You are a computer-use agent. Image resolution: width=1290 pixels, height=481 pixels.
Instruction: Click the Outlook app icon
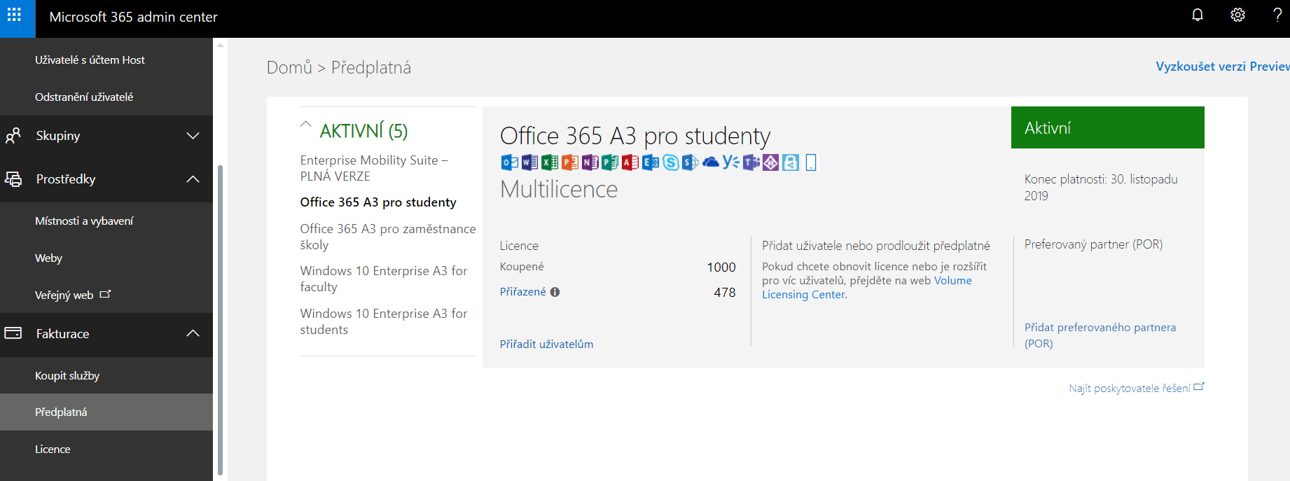click(x=509, y=162)
